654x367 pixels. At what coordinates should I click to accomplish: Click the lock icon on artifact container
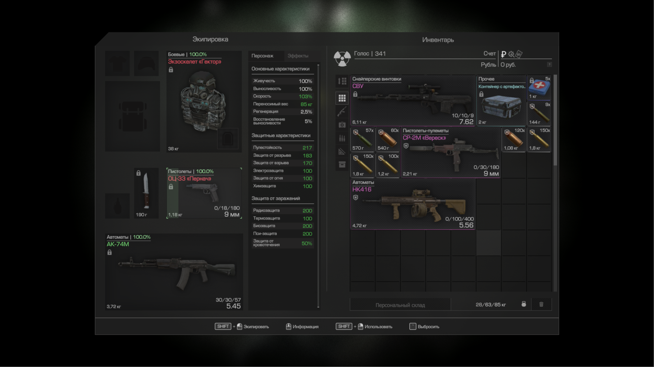pos(481,94)
